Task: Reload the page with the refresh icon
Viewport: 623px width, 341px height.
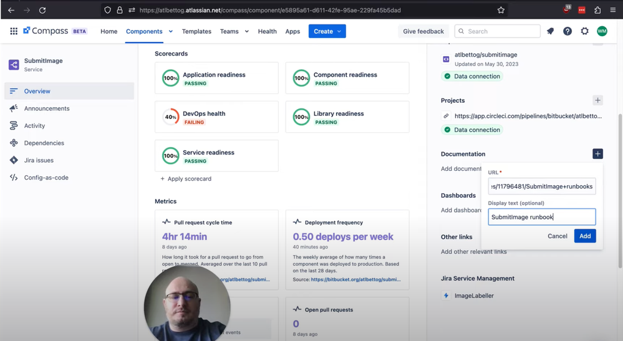Action: click(x=42, y=11)
